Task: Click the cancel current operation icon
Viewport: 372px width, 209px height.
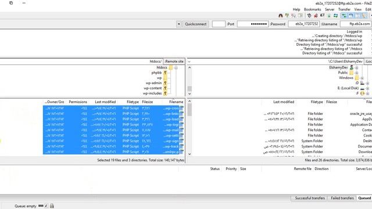Action: click(x=322, y=16)
